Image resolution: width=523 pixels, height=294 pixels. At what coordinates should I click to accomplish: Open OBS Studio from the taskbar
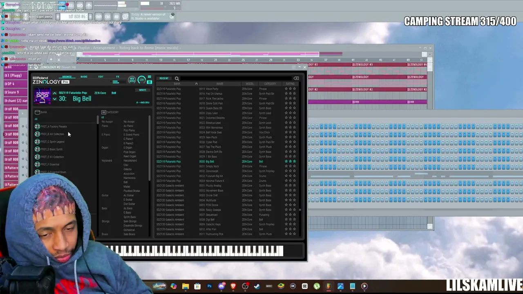pyautogui.click(x=245, y=286)
